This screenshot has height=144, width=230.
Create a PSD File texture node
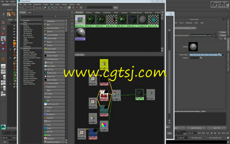(x=54, y=132)
